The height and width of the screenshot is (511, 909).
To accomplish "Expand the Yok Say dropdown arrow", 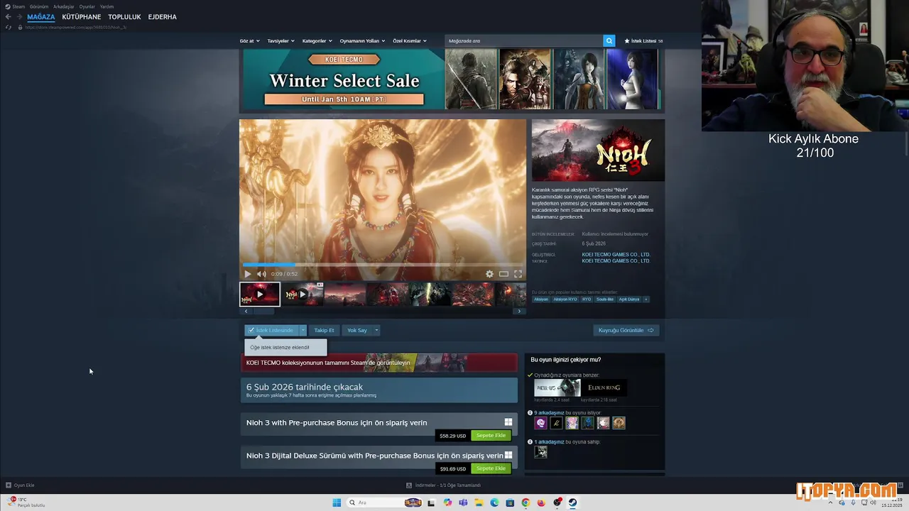I will point(376,330).
